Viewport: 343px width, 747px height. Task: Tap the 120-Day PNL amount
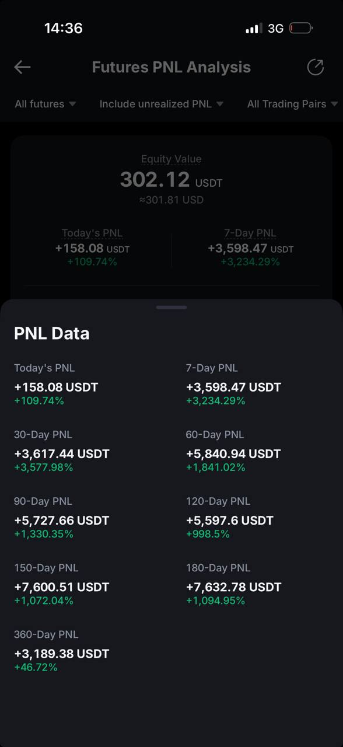pyautogui.click(x=230, y=520)
